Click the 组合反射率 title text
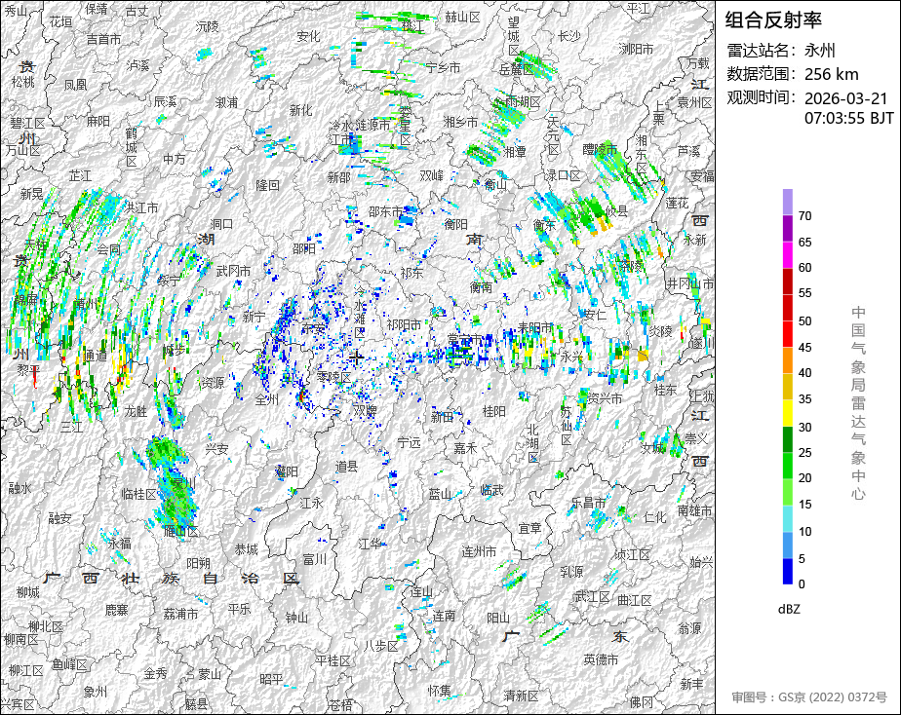Image resolution: width=901 pixels, height=715 pixels. [x=773, y=20]
